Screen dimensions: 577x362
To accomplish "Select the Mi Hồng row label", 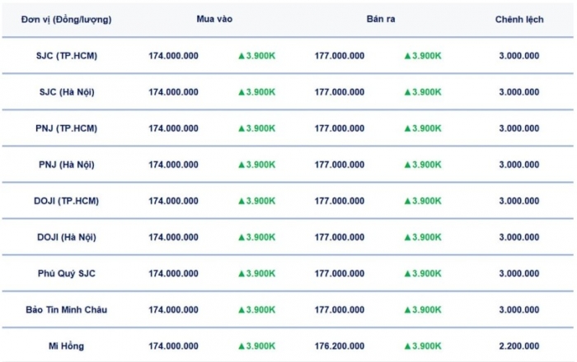I will tap(67, 346).
